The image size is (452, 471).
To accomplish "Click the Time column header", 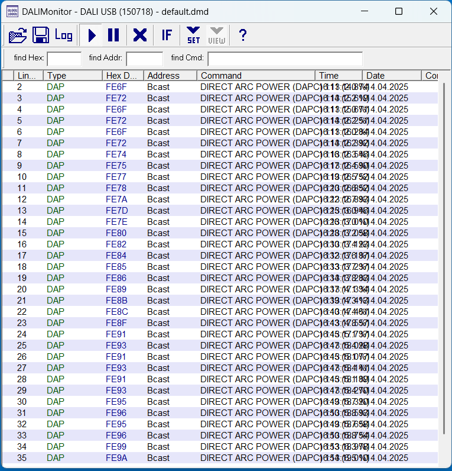I will tap(338, 76).
